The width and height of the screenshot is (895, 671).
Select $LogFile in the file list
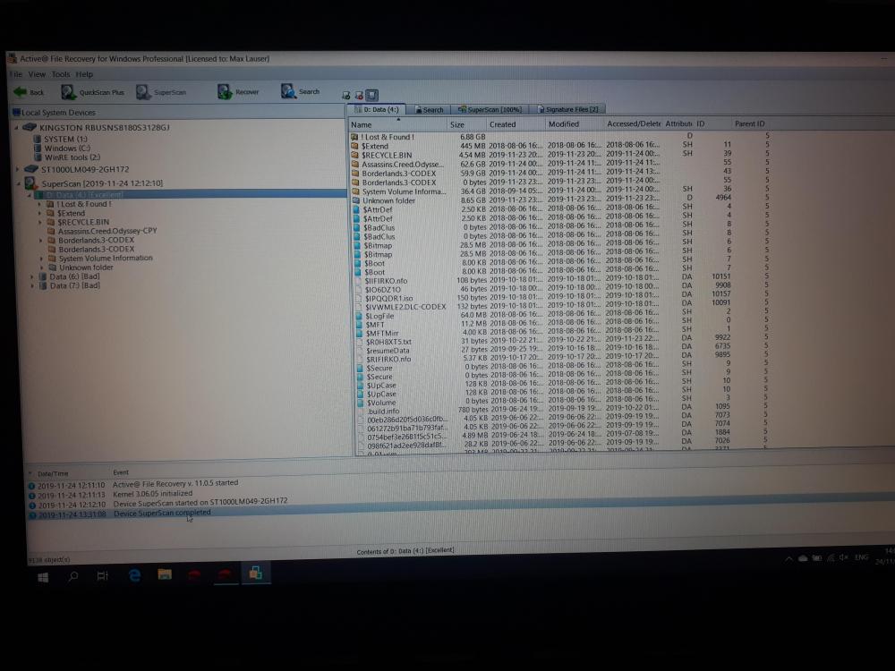coord(379,316)
